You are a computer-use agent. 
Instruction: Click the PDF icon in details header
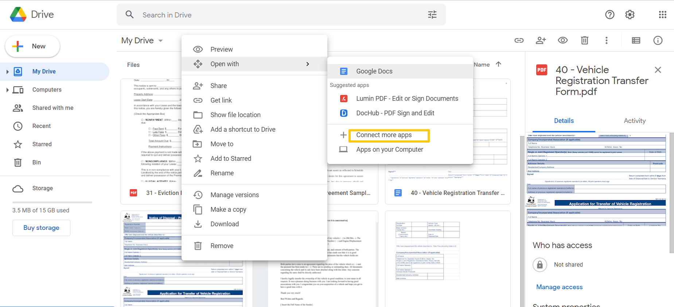click(542, 70)
